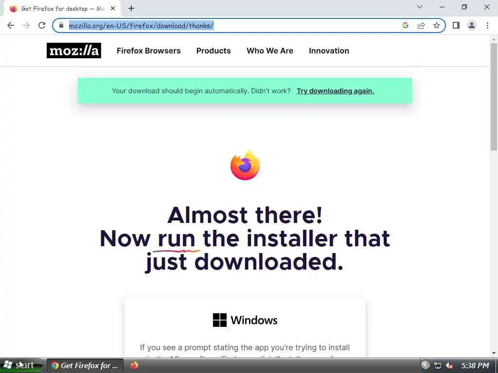Image resolution: width=498 pixels, height=373 pixels.
Task: Close the Get Firefox for desktop tab
Action: 113,9
